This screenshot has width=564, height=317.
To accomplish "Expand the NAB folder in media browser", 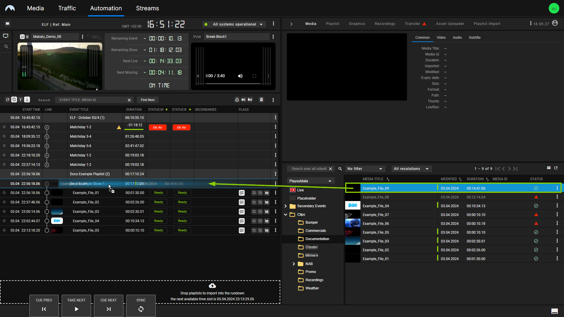I will coord(294,264).
